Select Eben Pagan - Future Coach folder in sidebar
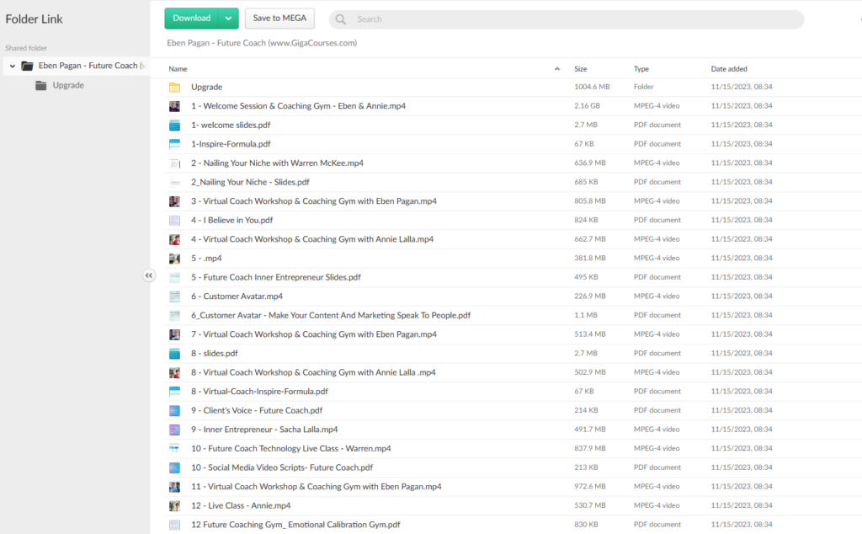 (77, 66)
